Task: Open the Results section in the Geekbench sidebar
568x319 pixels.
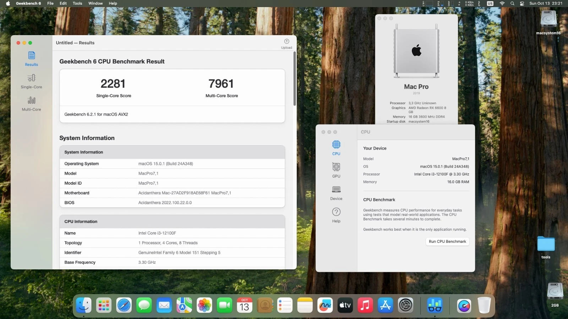Action: pyautogui.click(x=31, y=59)
